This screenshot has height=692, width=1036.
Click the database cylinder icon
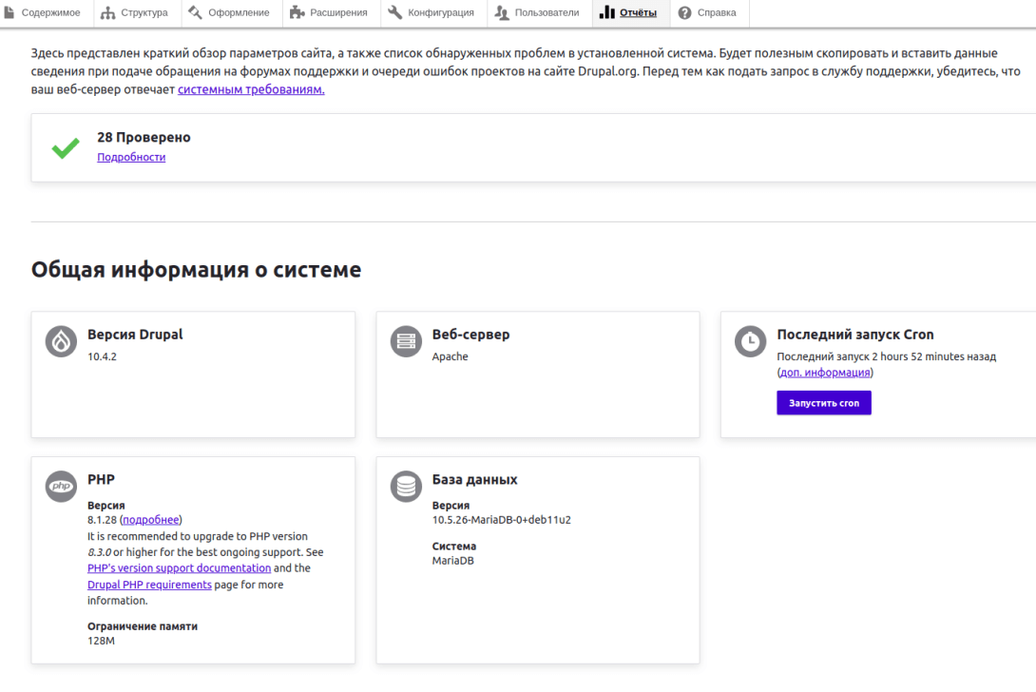pos(406,486)
